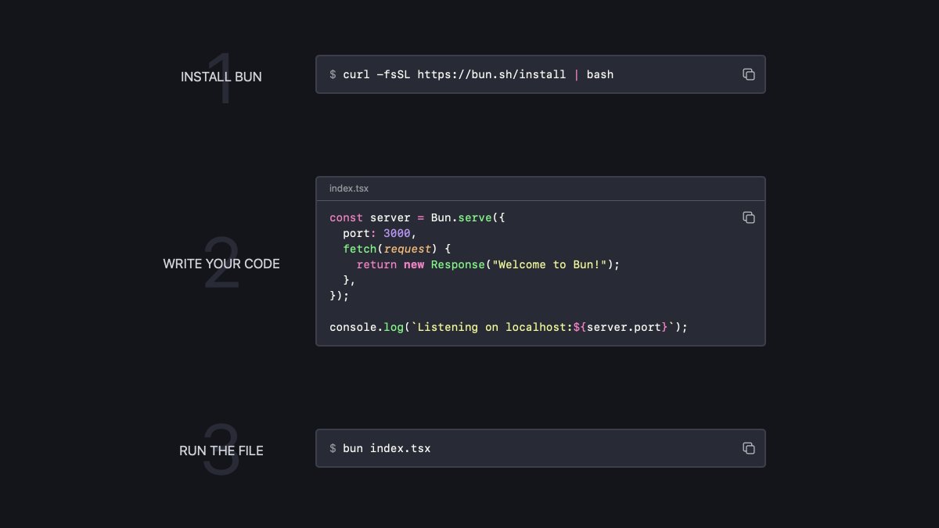Click the 'fetch(request) {' code line
This screenshot has width=939, height=528.
click(x=398, y=249)
